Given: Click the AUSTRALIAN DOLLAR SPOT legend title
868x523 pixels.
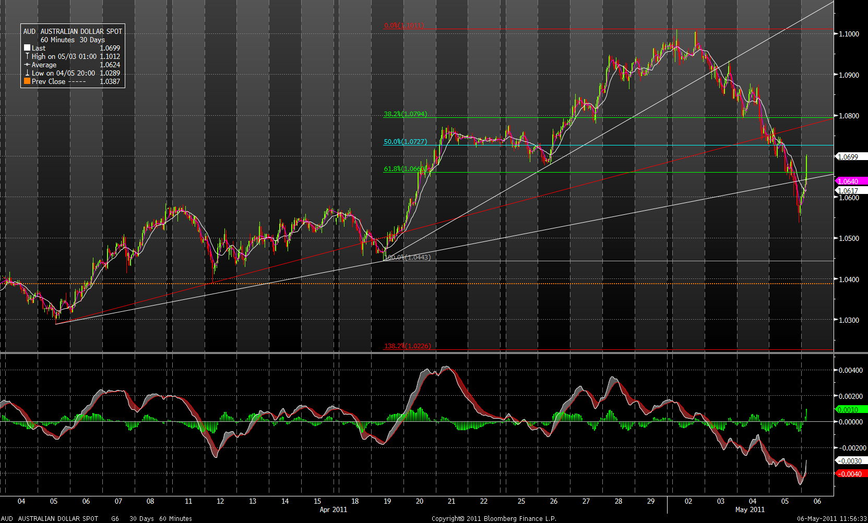Looking at the screenshot, I should tap(81, 31).
